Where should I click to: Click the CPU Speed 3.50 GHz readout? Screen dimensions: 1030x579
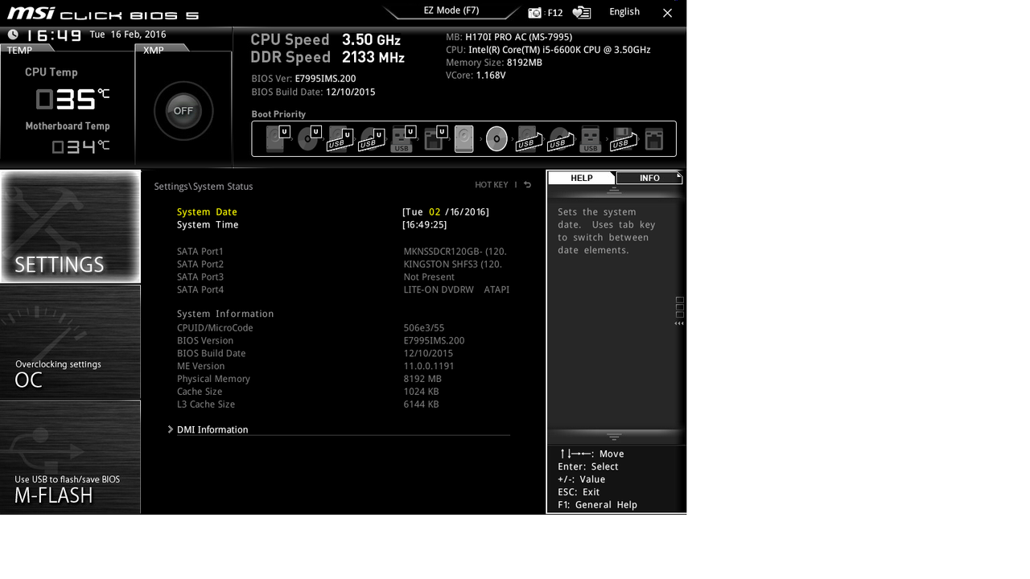(326, 39)
